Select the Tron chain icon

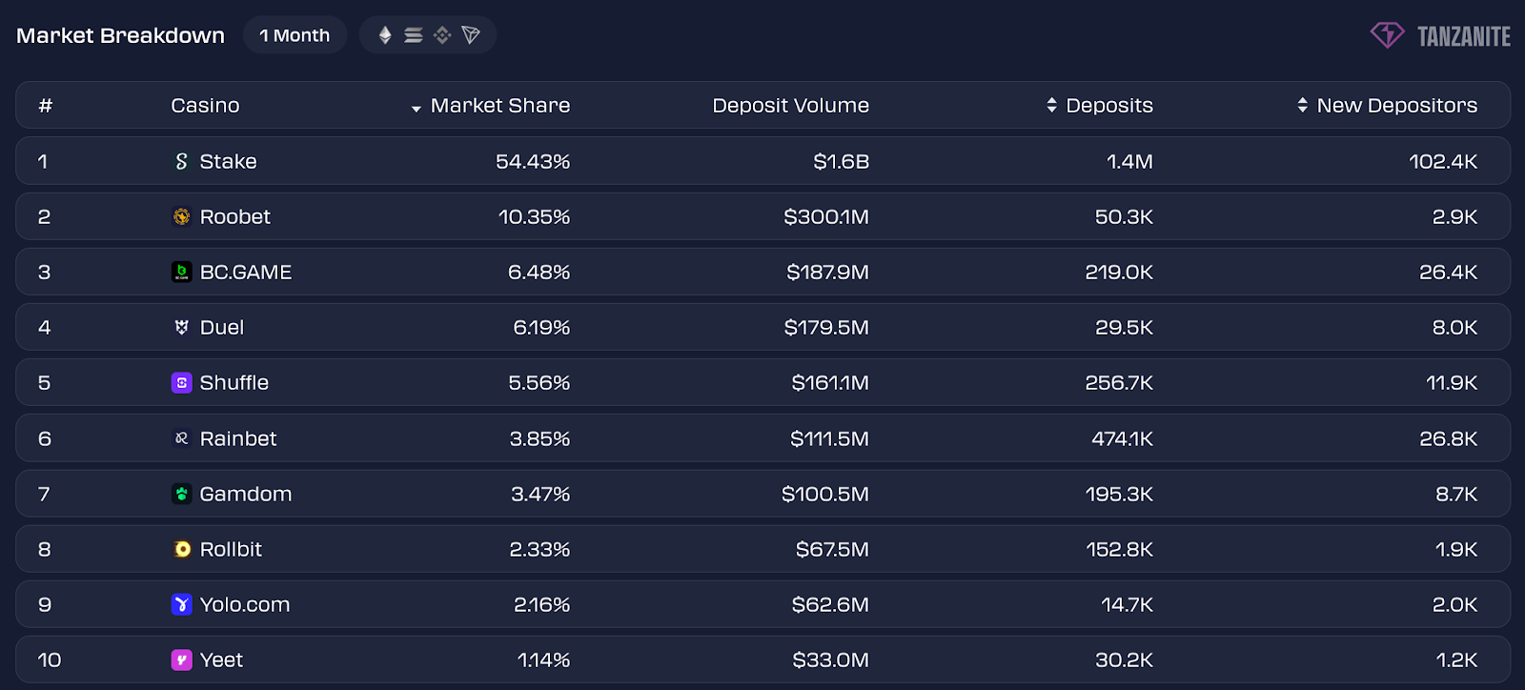471,35
